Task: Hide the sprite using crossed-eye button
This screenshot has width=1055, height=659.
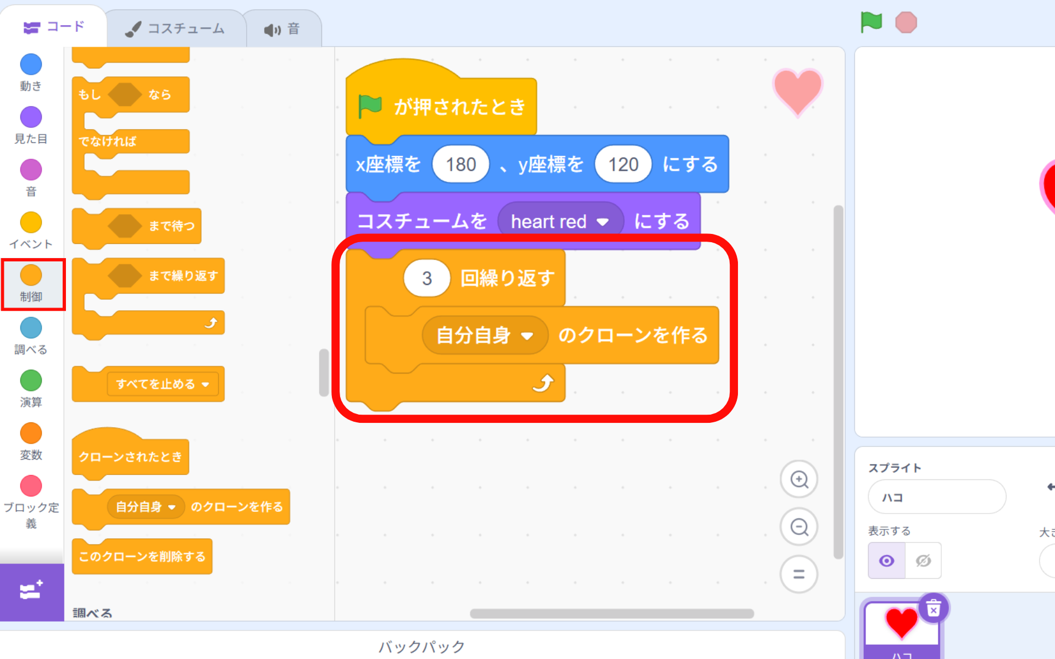Action: (923, 561)
